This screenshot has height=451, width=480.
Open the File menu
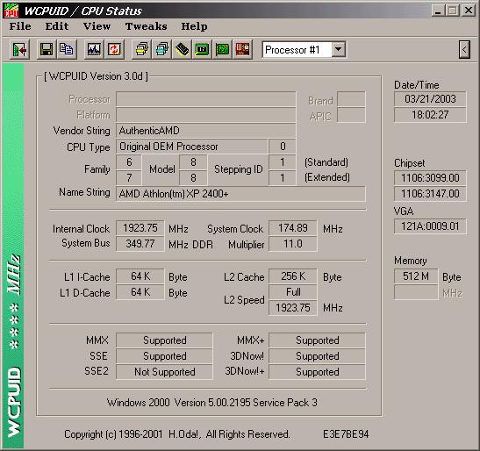click(x=20, y=26)
